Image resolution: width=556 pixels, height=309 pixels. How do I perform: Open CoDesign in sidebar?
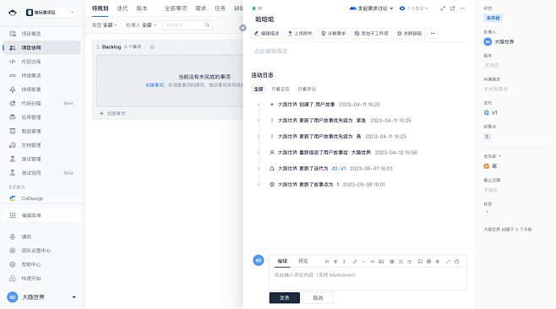(42, 198)
